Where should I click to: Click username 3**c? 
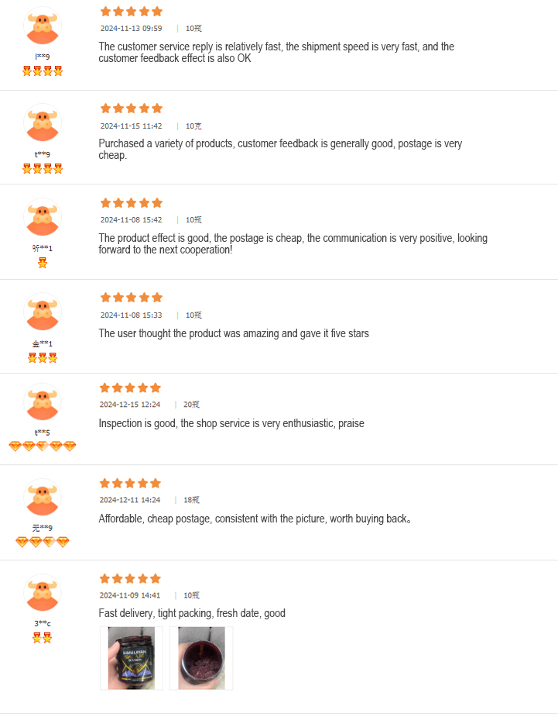[43, 623]
